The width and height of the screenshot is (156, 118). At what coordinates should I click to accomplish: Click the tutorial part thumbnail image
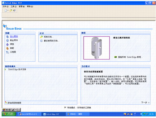click(x=96, y=48)
